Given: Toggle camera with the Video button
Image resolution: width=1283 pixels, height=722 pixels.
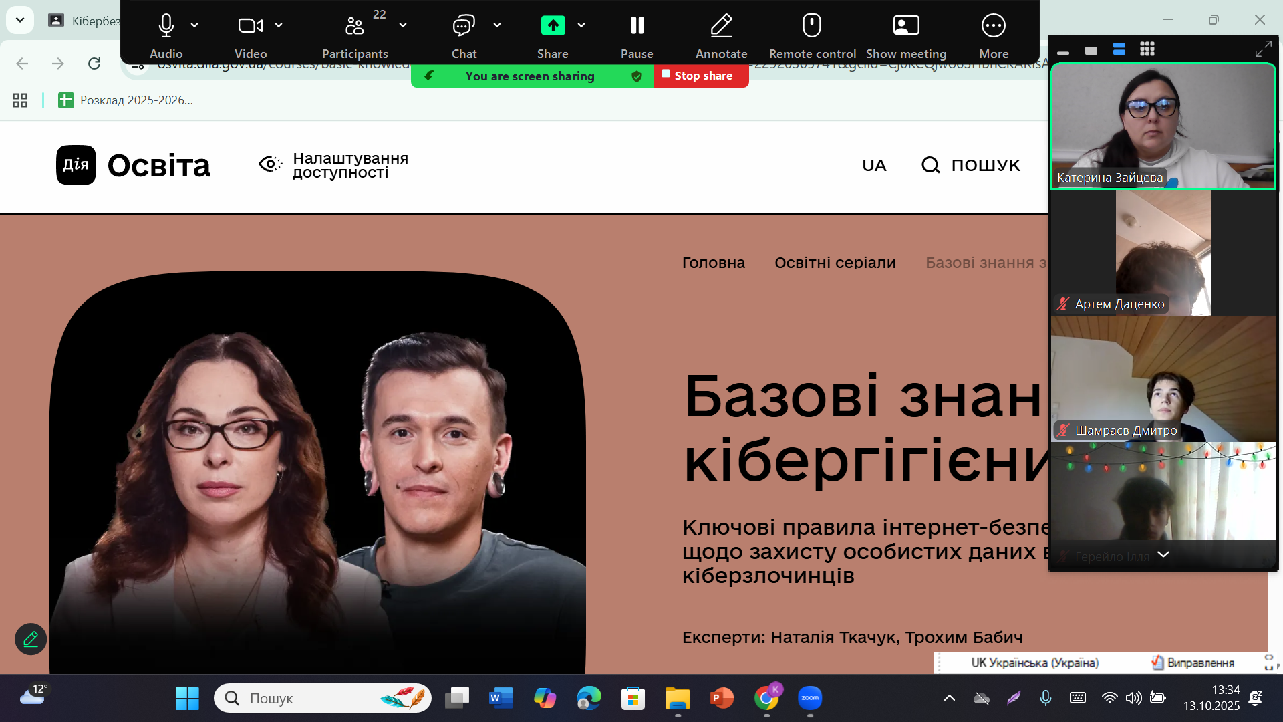Looking at the screenshot, I should click(250, 26).
